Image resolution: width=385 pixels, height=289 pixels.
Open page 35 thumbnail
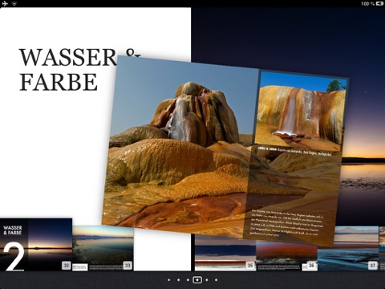225,253
